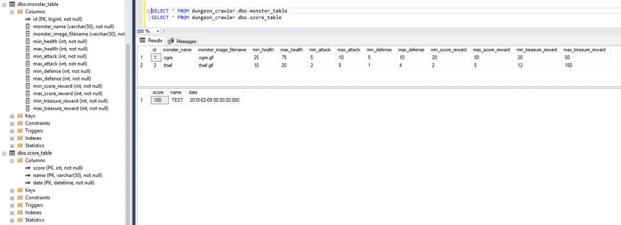Click the Indexes folder icon under monster_table
This screenshot has width=621, height=225.
[20, 138]
